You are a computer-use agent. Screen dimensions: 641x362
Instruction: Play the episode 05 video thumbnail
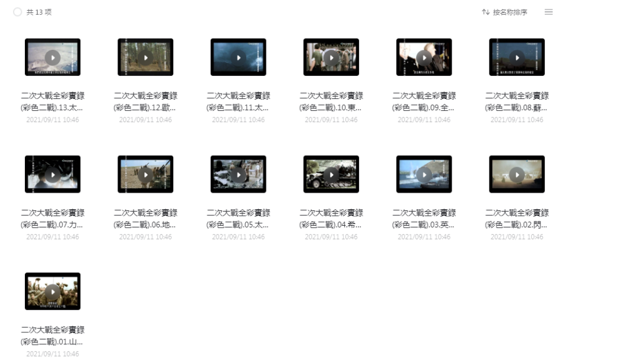[x=239, y=175]
